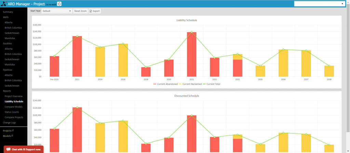
Task: Select British Columbia under Facilities
Action: tap(13, 54)
